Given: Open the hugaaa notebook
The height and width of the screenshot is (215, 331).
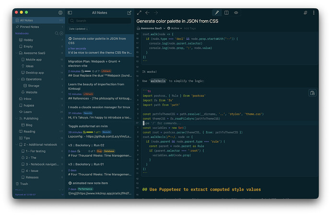Looking at the screenshot, I should point(39,106).
